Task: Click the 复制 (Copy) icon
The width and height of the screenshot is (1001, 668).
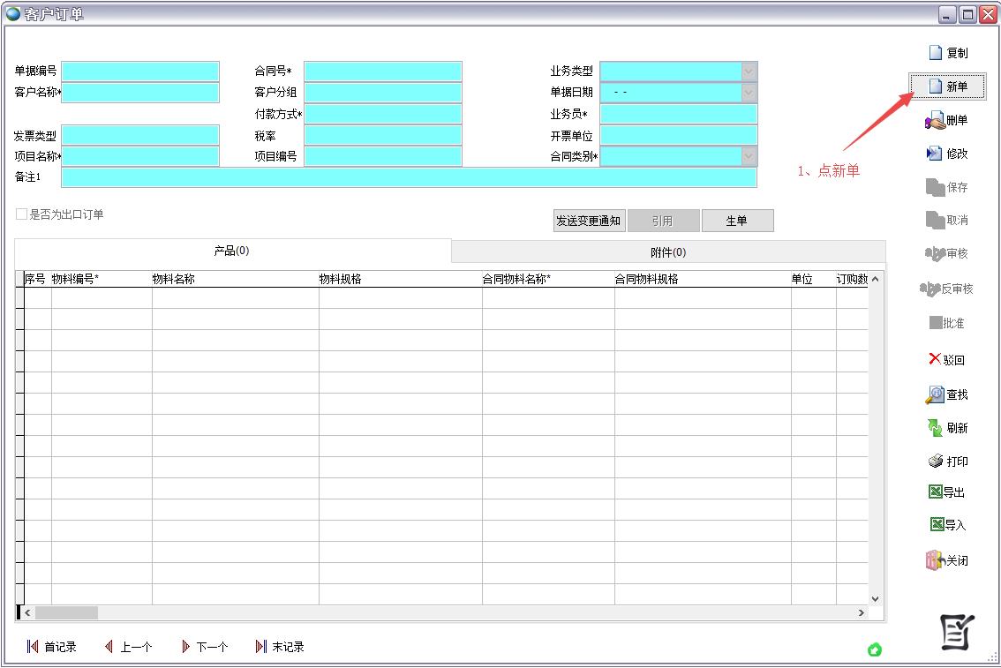Action: click(948, 52)
